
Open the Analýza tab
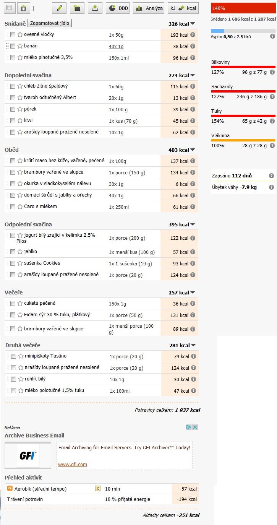click(149, 8)
